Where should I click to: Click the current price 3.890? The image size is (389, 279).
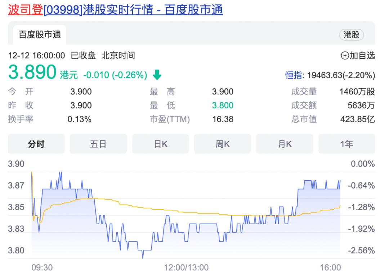tap(32, 73)
